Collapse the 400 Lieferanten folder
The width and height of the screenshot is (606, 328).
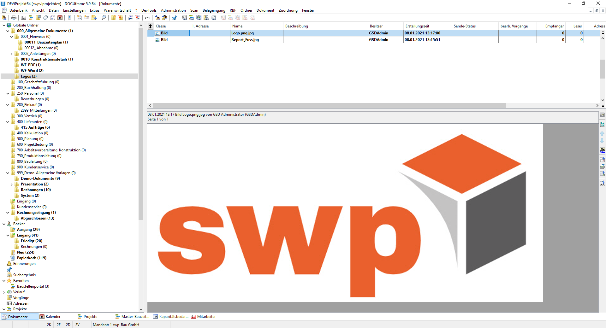8,122
